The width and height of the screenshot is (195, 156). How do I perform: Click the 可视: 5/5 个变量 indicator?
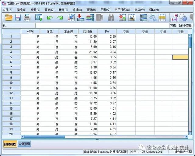pos(181,26)
